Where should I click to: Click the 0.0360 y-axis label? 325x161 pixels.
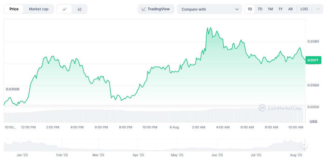click(x=313, y=85)
